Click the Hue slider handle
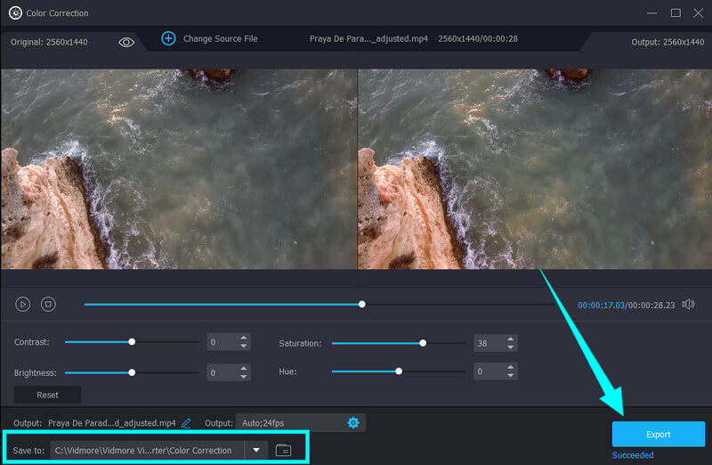The image size is (712, 465). pos(399,371)
